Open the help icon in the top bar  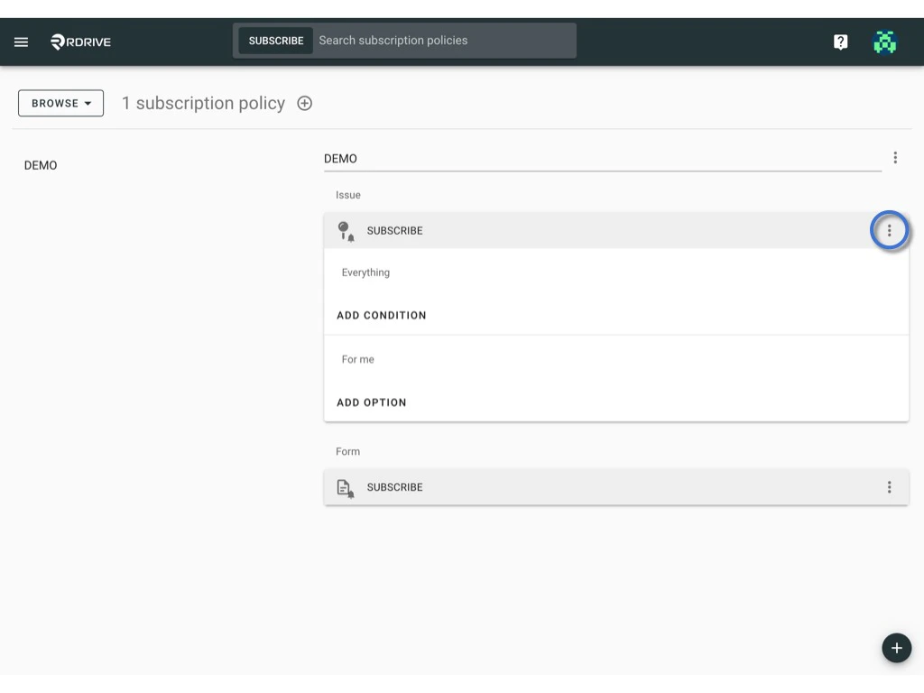(840, 41)
